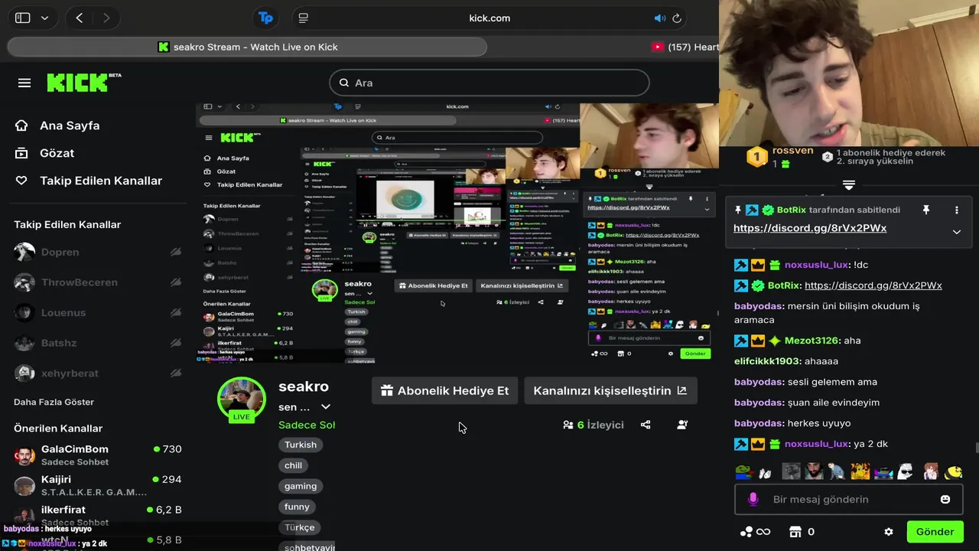The width and height of the screenshot is (979, 551).
Task: Click the share stream icon
Action: click(x=646, y=425)
